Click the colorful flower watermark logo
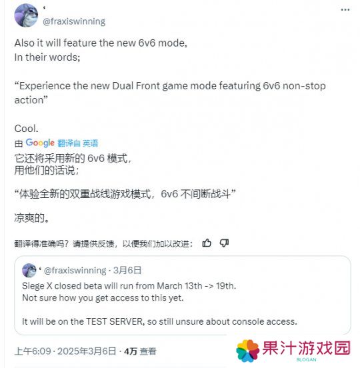 [247, 351]
